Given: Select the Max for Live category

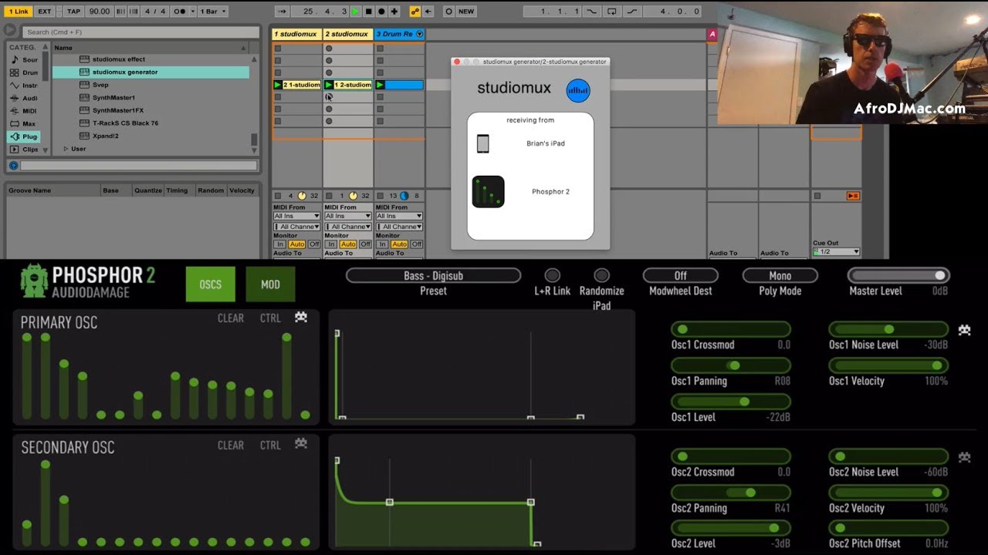Looking at the screenshot, I should pos(23,123).
